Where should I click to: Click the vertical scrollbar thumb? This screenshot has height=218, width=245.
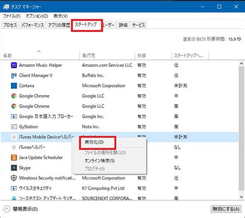pyautogui.click(x=241, y=128)
